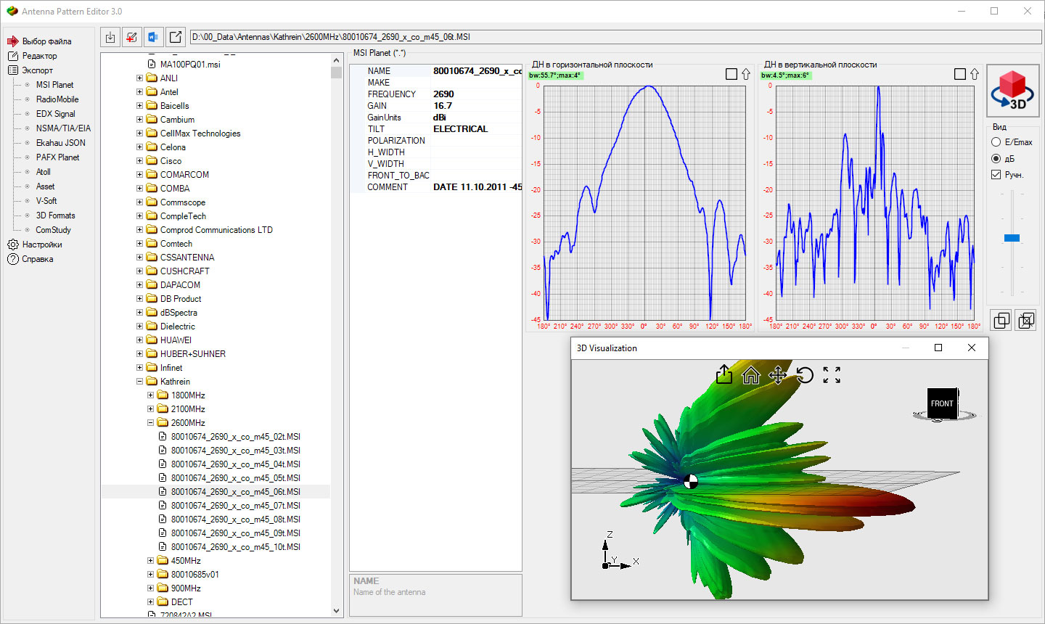The height and width of the screenshot is (624, 1045).
Task: Click the open external window toolbar icon
Action: 176,37
